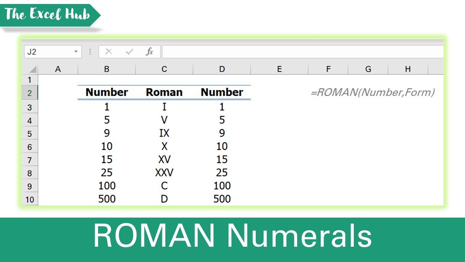Select column C header

pos(164,69)
